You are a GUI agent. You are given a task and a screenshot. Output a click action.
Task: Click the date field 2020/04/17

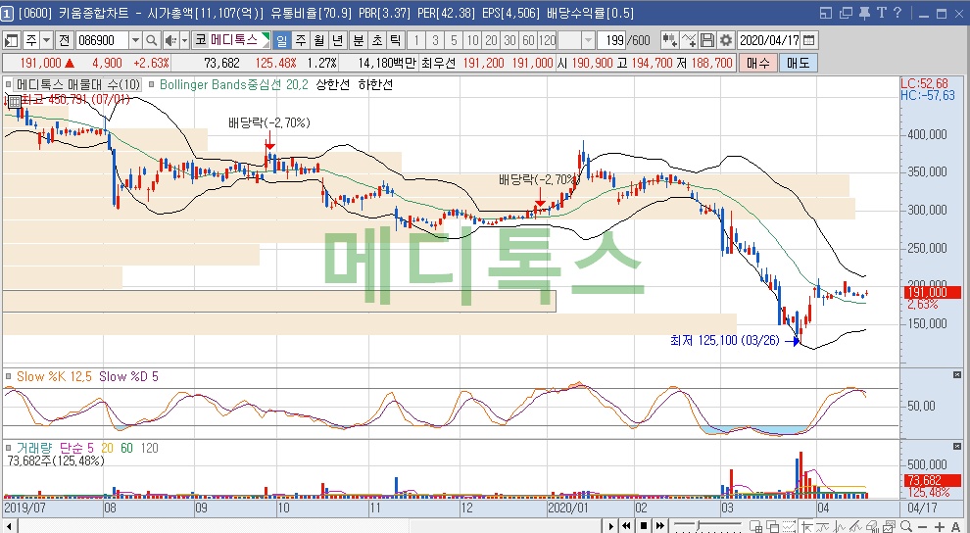coord(769,41)
